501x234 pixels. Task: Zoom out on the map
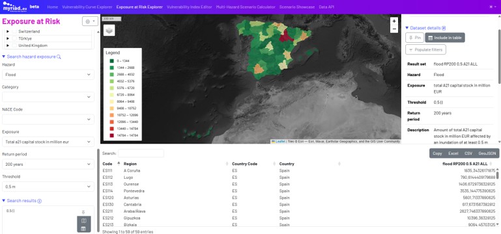click(x=394, y=29)
